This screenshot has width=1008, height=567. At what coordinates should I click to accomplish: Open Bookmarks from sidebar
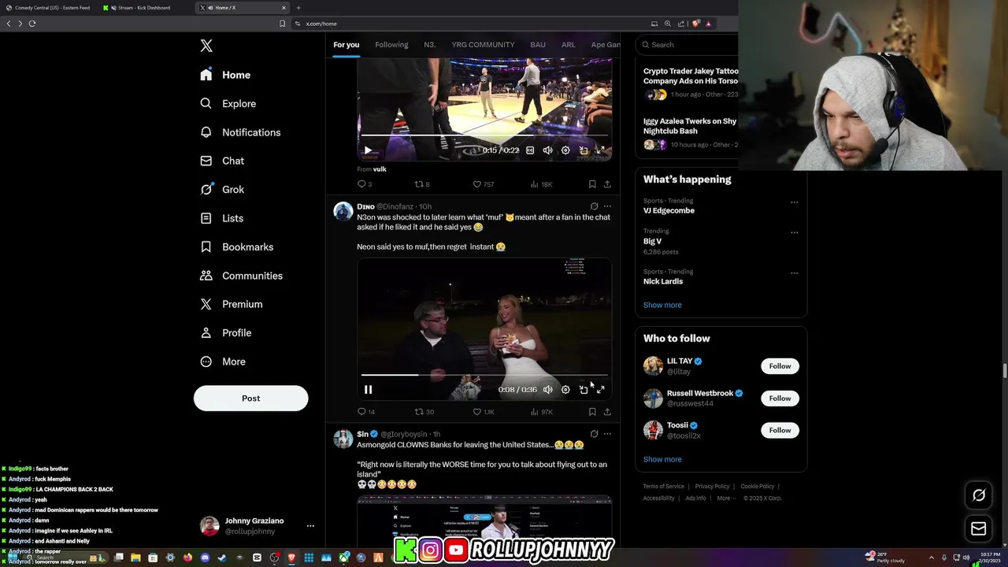tap(236, 246)
